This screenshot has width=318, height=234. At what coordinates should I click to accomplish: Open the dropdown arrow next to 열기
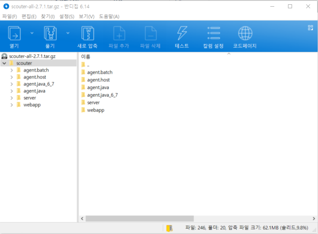tap(32, 33)
